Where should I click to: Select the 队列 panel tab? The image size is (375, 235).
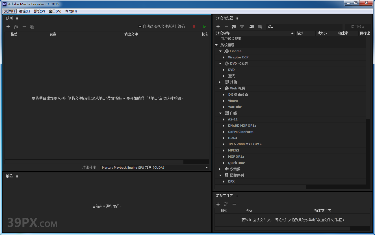9,18
